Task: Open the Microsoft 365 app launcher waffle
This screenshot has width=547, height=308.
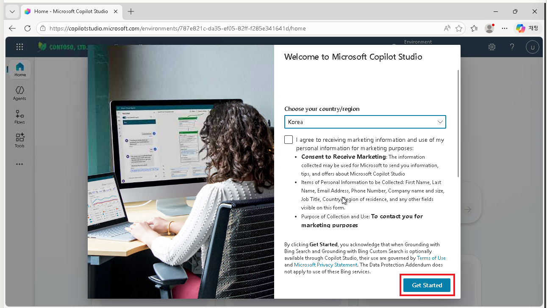Action: click(x=20, y=47)
